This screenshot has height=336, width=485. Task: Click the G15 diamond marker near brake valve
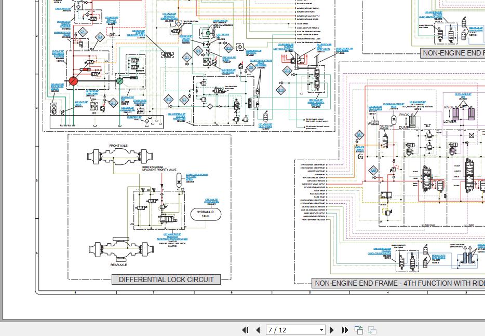coord(287,71)
